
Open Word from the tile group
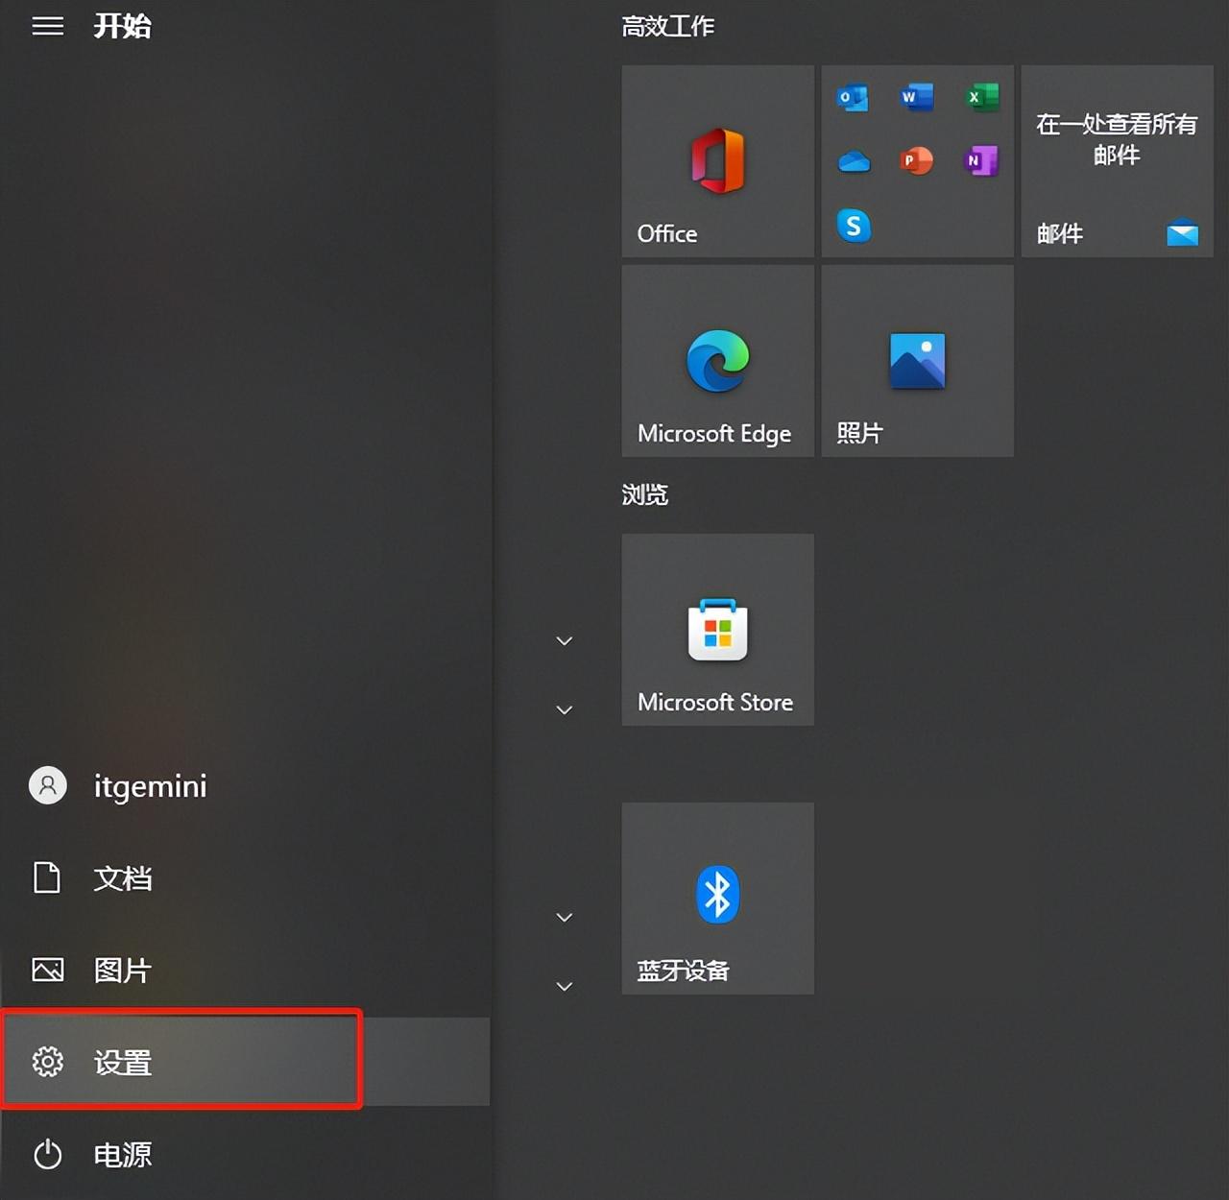[917, 96]
